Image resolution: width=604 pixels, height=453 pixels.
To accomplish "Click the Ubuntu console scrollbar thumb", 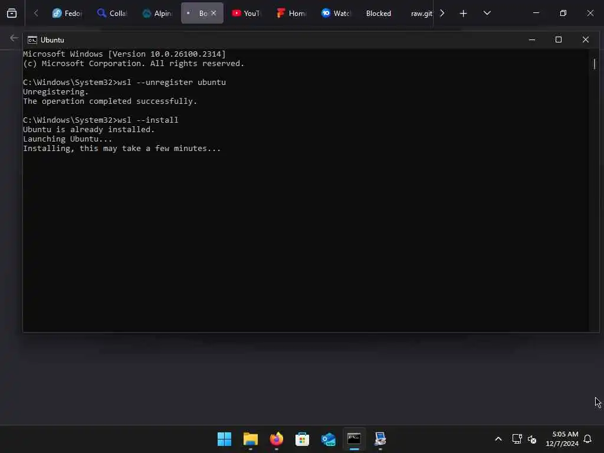I will pyautogui.click(x=595, y=64).
